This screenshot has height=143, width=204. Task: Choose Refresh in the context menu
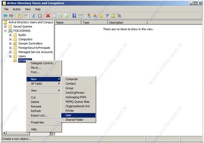pos(44,111)
